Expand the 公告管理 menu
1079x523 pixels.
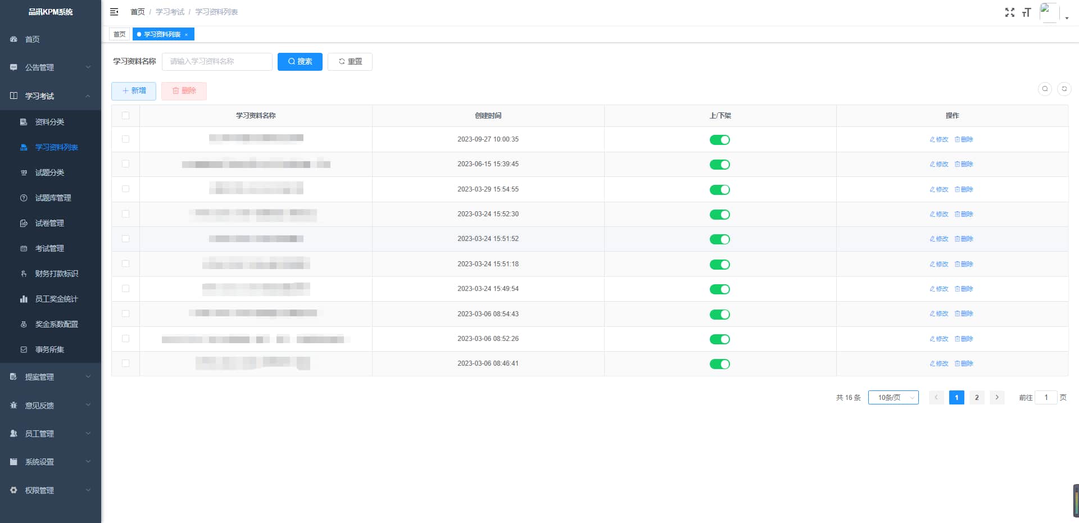(51, 67)
